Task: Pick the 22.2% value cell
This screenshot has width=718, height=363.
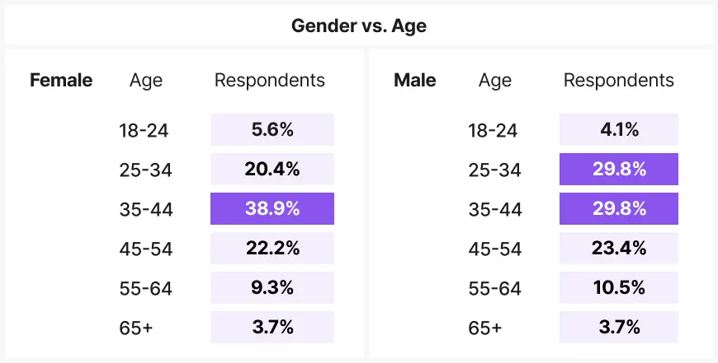Action: click(x=272, y=249)
